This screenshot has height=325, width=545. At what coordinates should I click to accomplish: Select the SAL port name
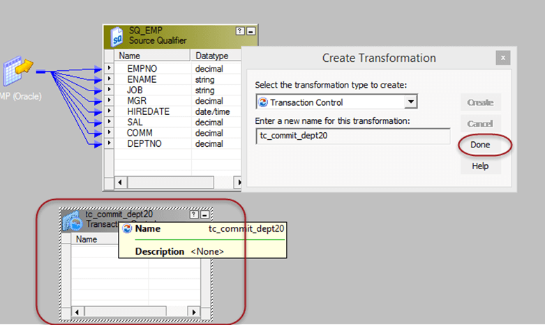pyautogui.click(x=135, y=122)
